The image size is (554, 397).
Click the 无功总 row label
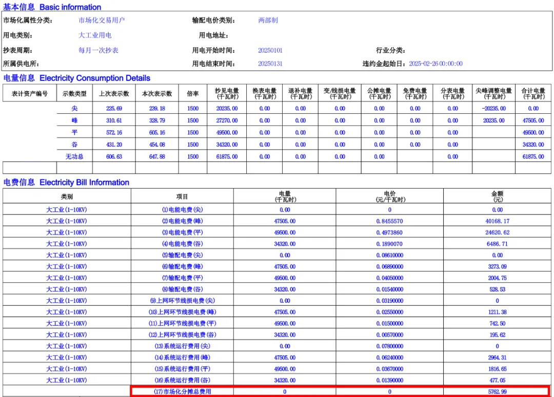(x=74, y=156)
